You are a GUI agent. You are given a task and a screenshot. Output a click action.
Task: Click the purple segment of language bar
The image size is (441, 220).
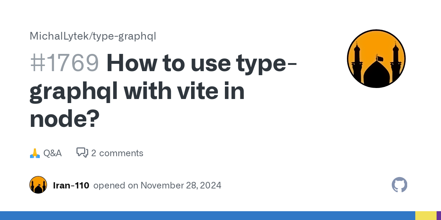pos(439,216)
